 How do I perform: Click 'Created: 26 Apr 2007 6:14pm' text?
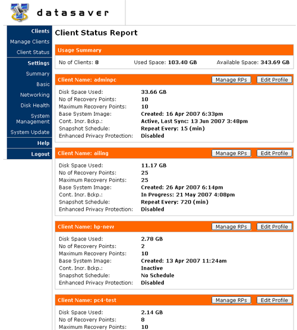(x=182, y=188)
